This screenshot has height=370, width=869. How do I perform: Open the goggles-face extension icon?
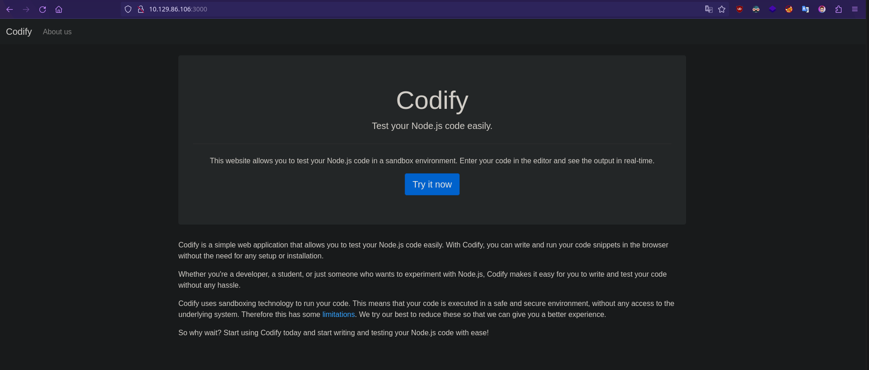point(756,9)
